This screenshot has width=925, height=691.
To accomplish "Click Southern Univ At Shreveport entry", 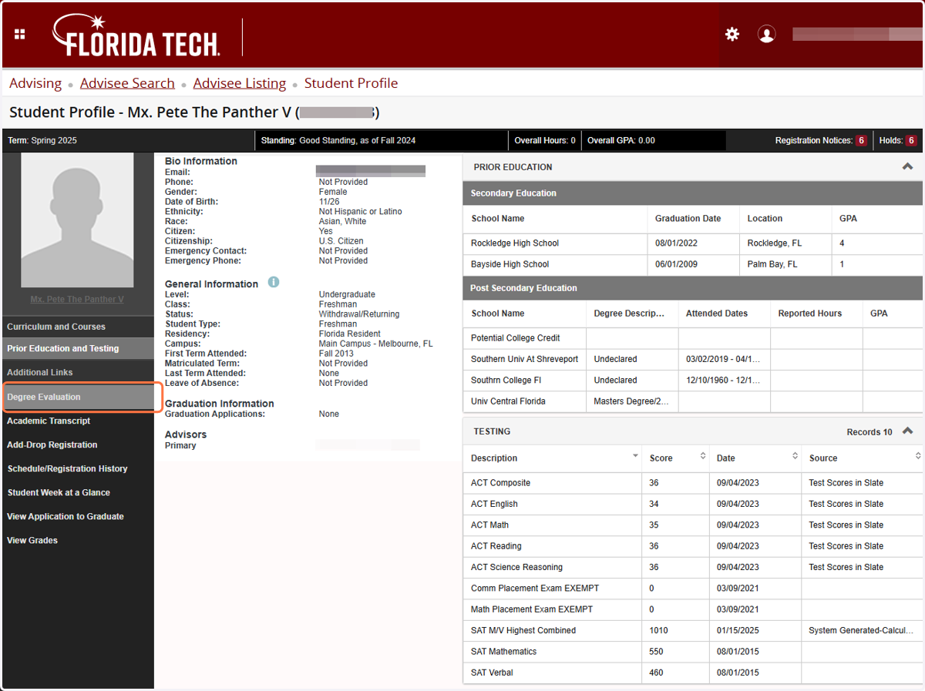I will tap(524, 359).
